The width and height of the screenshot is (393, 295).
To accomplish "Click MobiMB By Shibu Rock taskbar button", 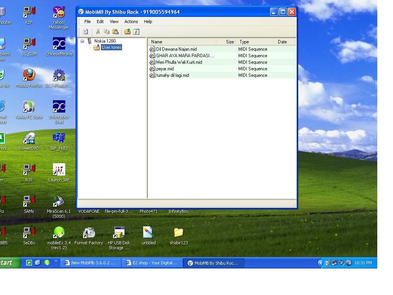I will coord(214,263).
